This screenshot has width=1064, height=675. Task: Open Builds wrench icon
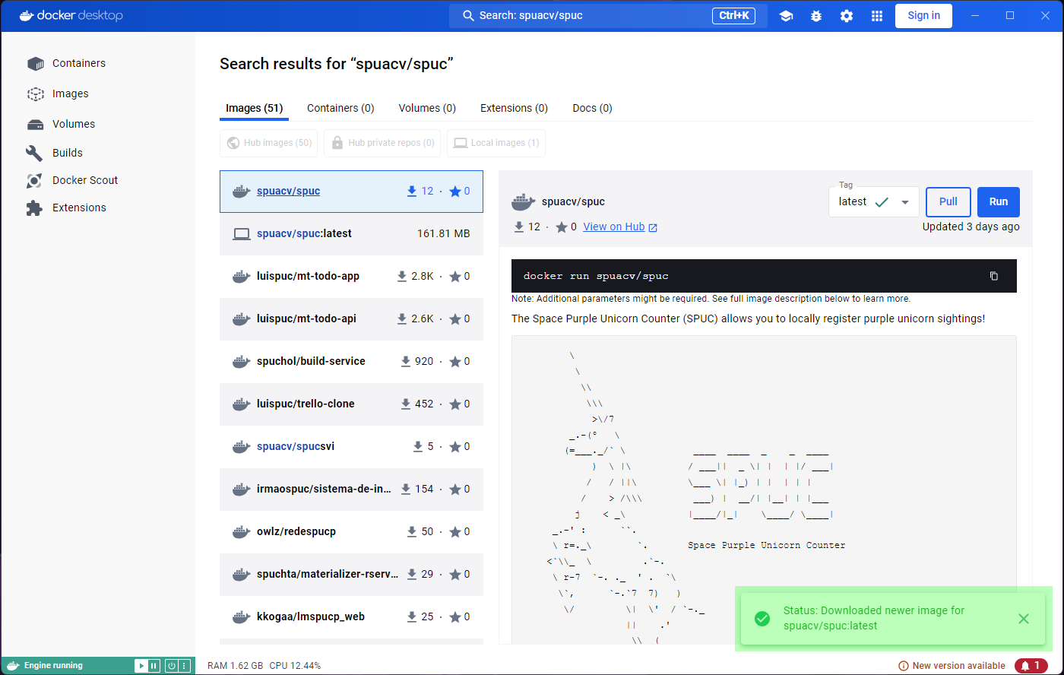[x=34, y=153]
